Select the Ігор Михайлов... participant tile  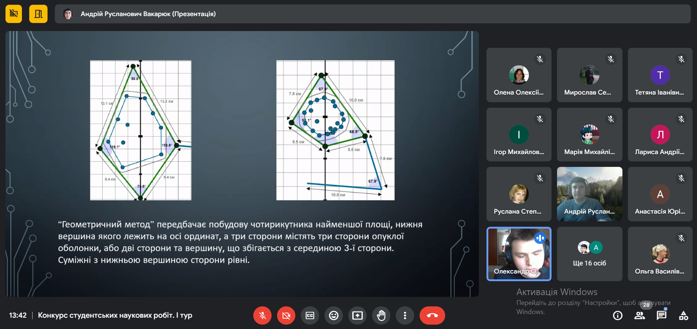tap(519, 134)
